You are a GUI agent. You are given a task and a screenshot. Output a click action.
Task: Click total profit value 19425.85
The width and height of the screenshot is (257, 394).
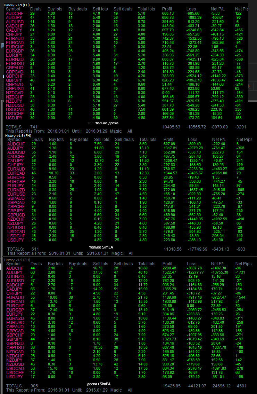pos(172,386)
